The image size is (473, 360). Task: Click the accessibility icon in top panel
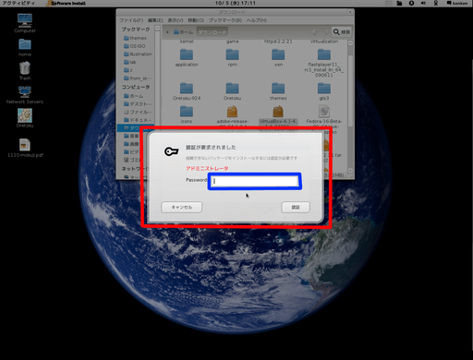411,3
